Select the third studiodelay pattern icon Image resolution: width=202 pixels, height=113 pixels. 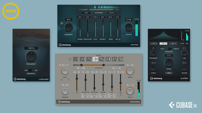pyautogui.click(x=89, y=59)
